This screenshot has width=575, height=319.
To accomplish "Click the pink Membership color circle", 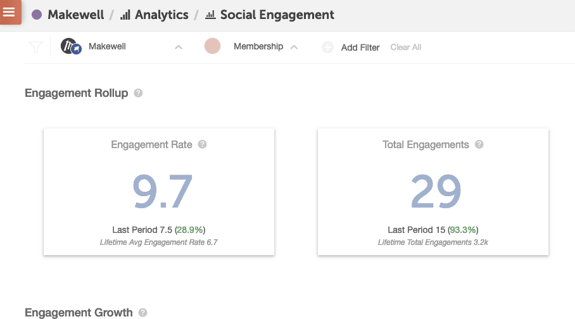I will (212, 46).
